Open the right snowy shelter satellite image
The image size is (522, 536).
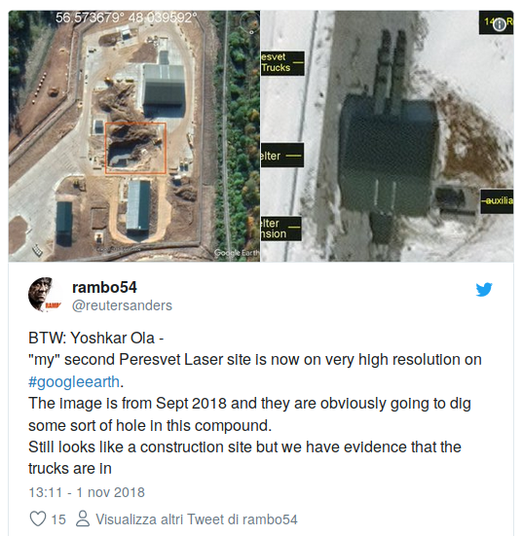point(388,136)
